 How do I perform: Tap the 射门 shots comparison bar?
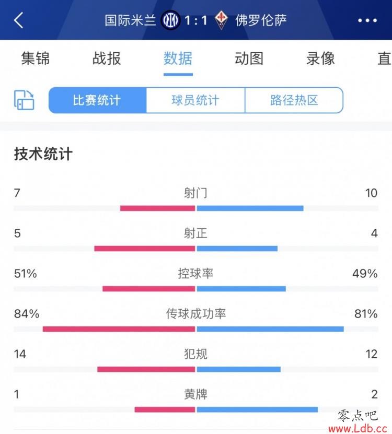pyautogui.click(x=196, y=208)
